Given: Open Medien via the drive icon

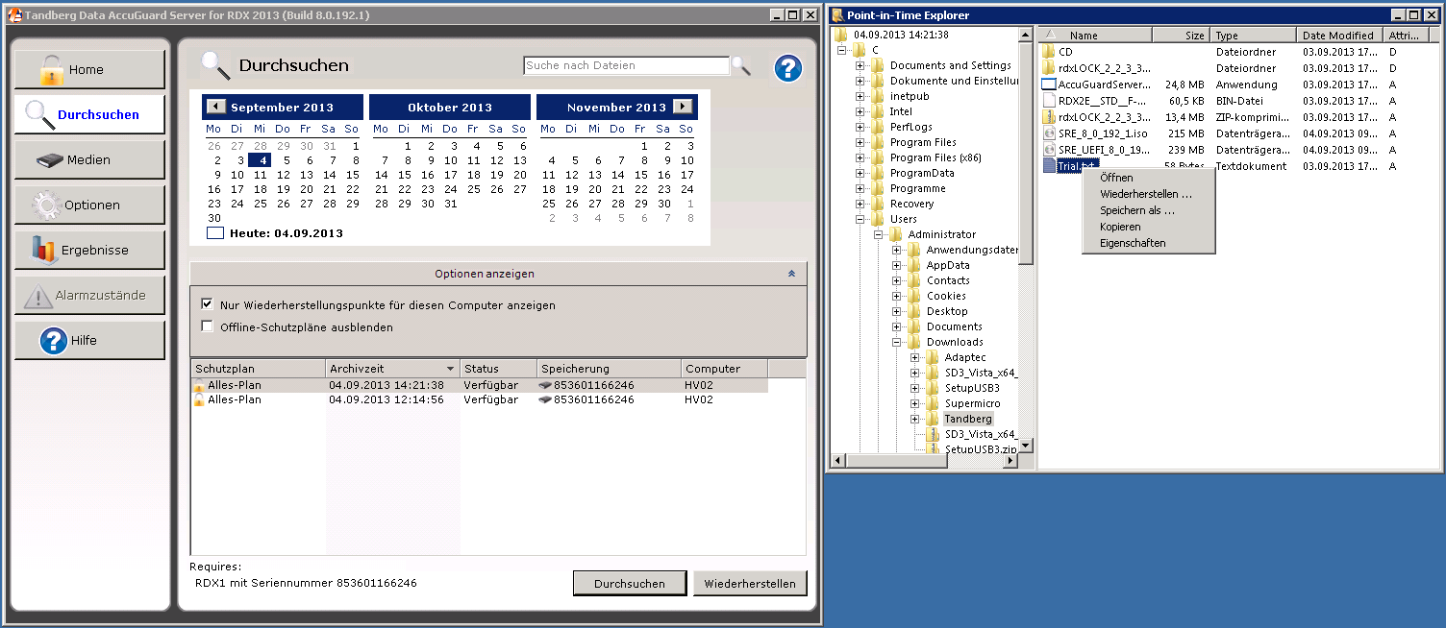Looking at the screenshot, I should [x=50, y=159].
